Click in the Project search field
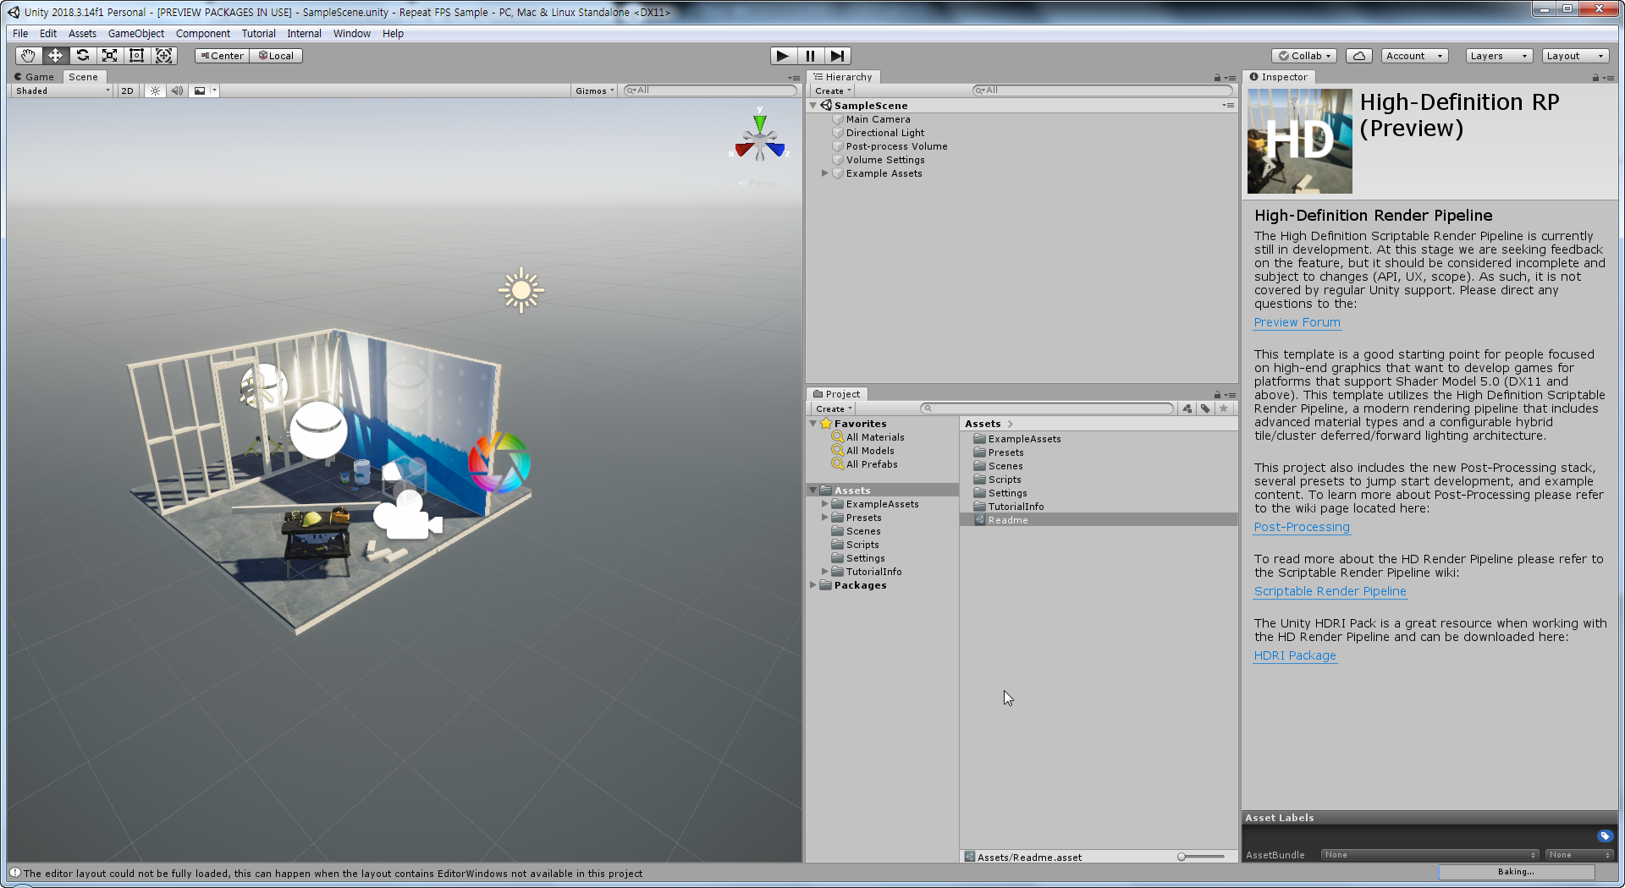The width and height of the screenshot is (1625, 888). coord(1047,408)
